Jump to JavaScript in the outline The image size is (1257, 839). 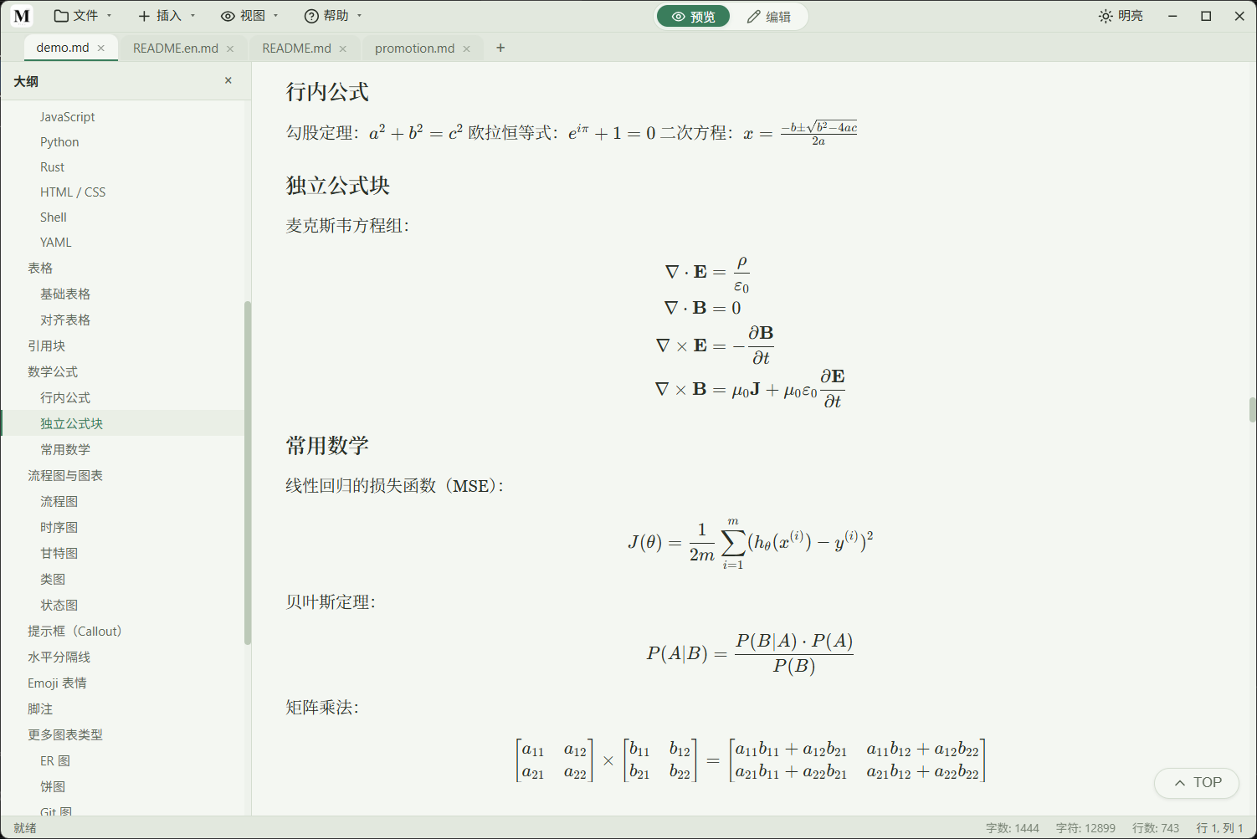pyautogui.click(x=68, y=117)
